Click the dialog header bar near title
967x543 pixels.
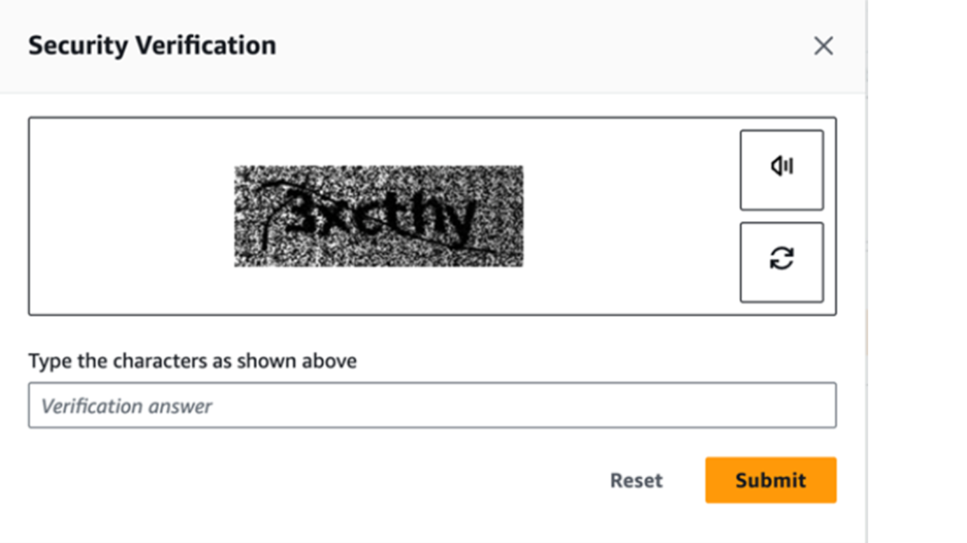point(458,46)
